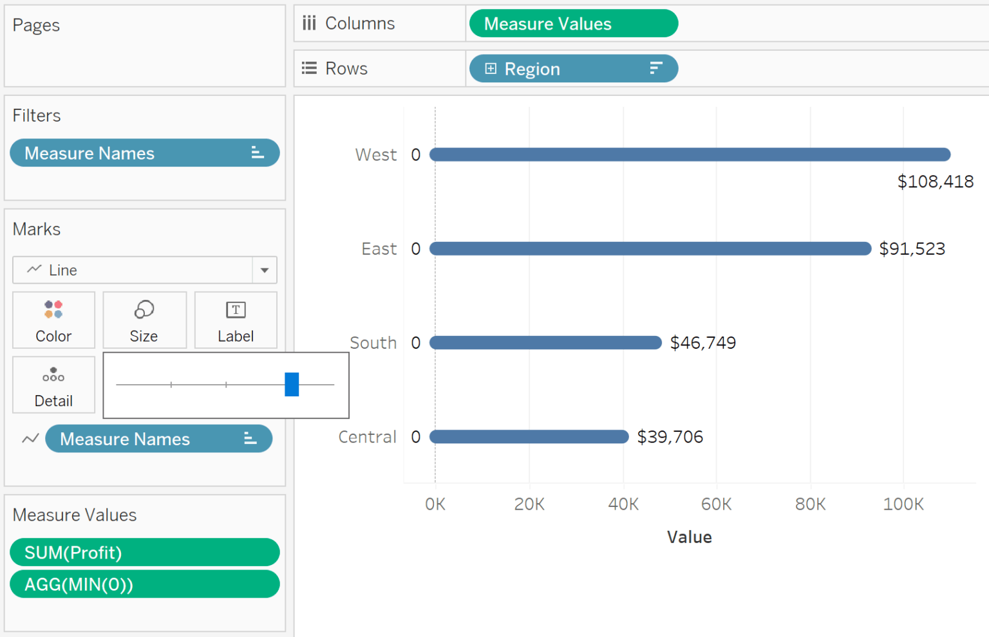Click the Rows shelf icon
This screenshot has width=989, height=637.
pos(309,68)
